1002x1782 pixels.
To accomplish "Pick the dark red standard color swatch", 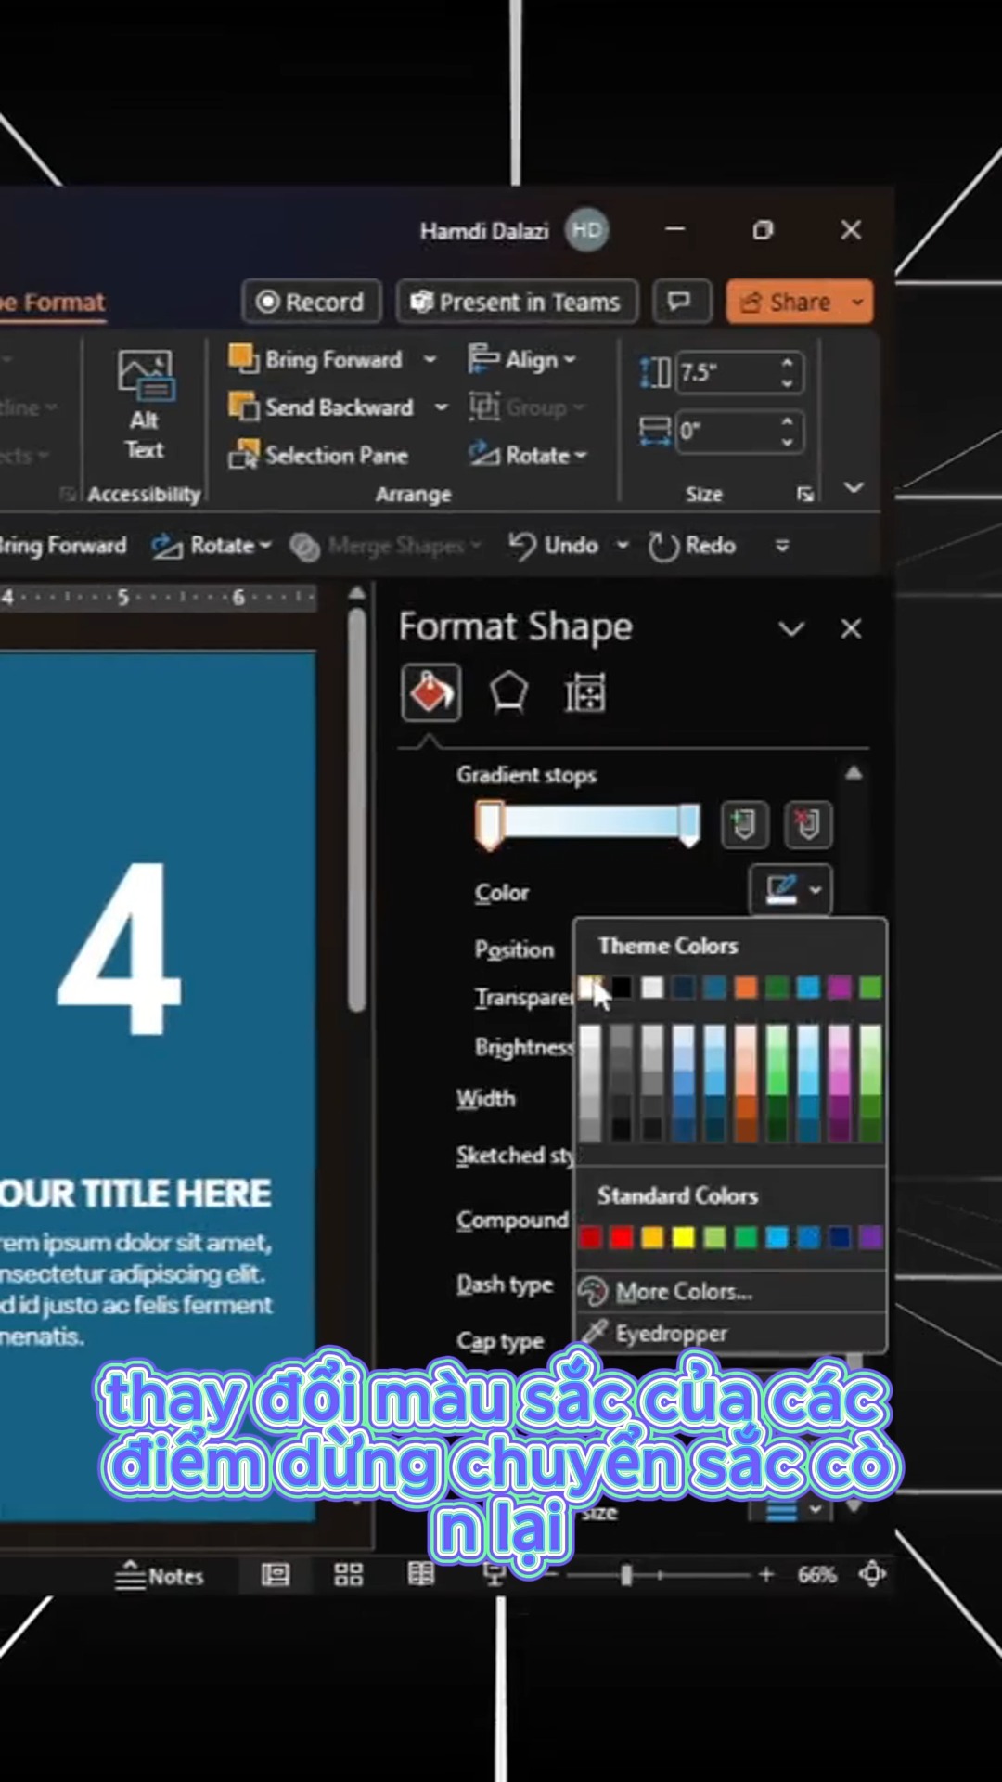I will [590, 1237].
